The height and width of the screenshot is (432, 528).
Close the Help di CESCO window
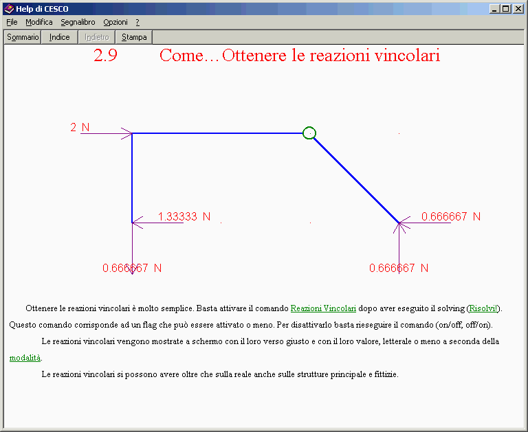(518, 9)
